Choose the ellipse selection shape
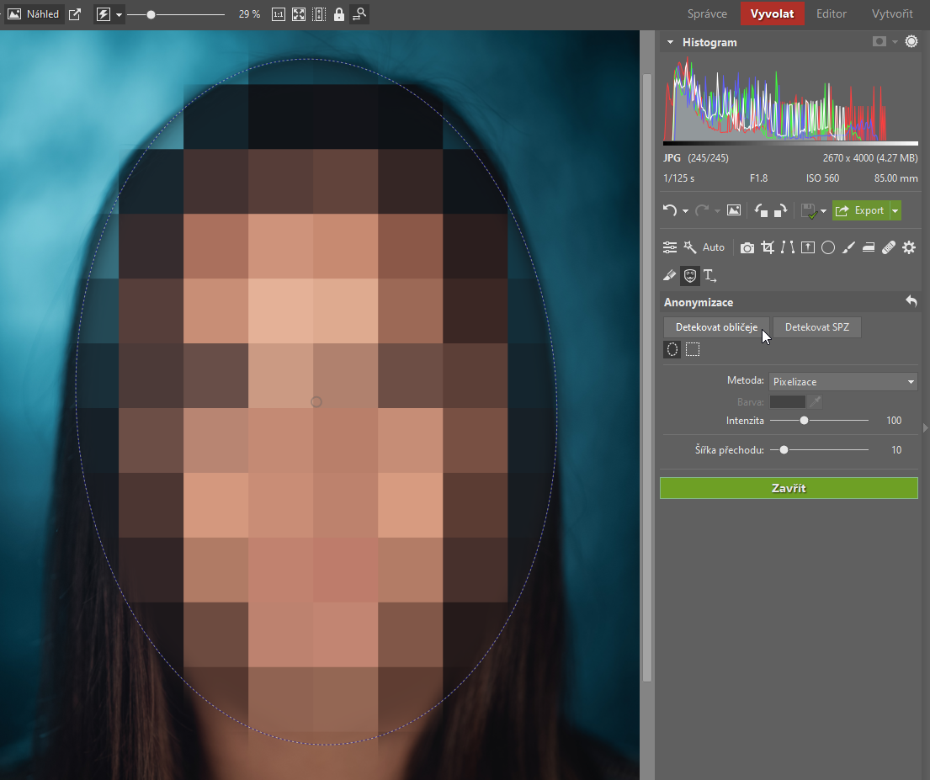930x780 pixels. (672, 349)
